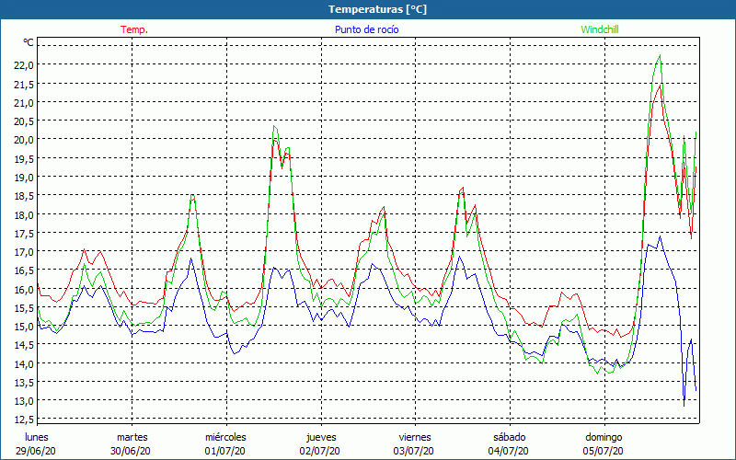The width and height of the screenshot is (736, 460).
Task: Click the '15,0' y-axis value
Action: coord(24,327)
